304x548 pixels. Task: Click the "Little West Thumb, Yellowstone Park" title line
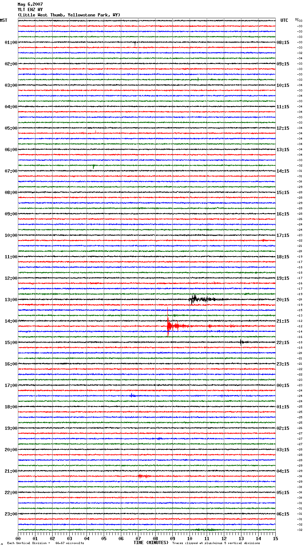tap(69, 15)
